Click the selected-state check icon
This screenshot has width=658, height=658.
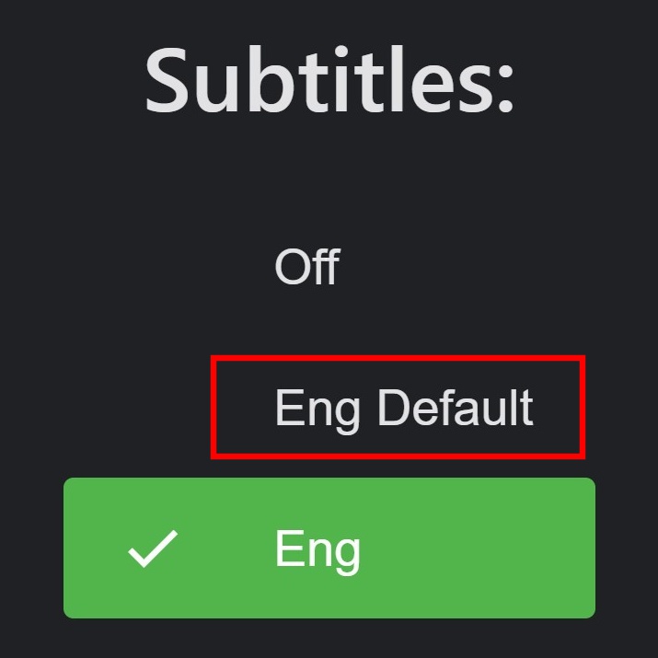[153, 549]
